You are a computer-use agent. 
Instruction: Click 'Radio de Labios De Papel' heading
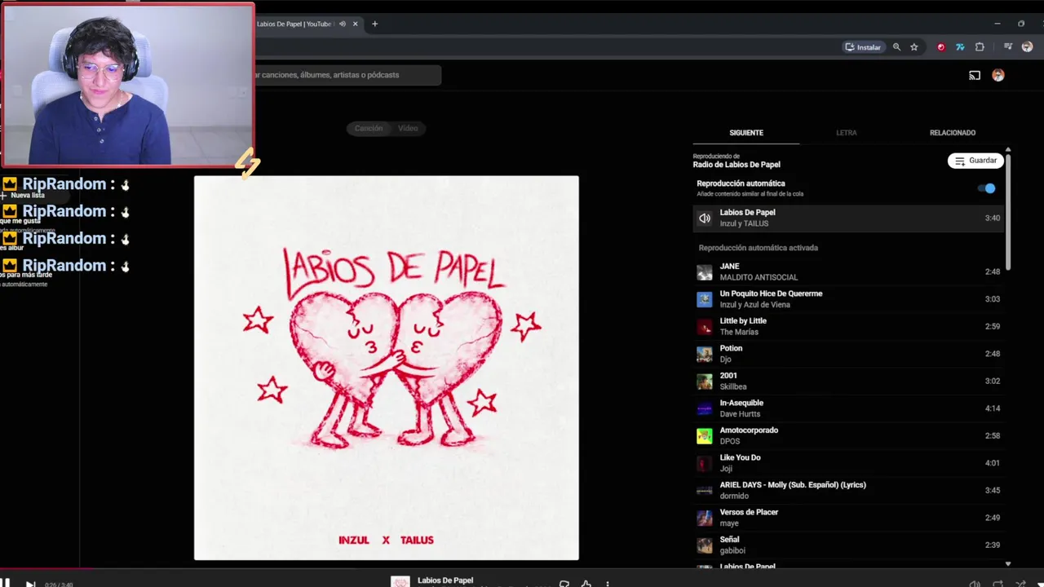(737, 165)
